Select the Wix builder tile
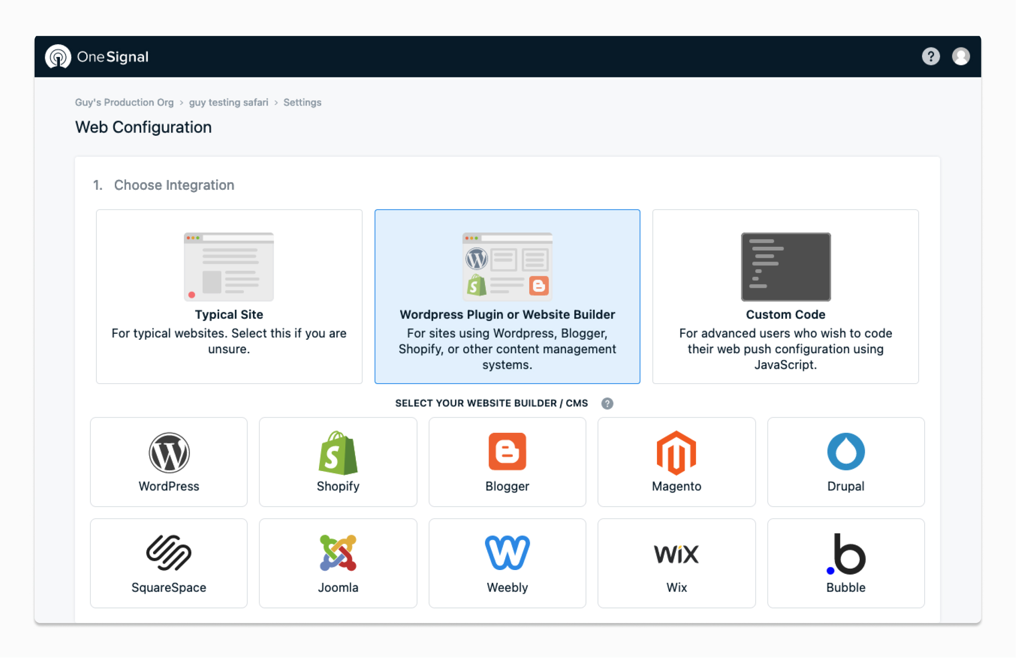Viewport: 1016px width, 658px height. [x=676, y=563]
